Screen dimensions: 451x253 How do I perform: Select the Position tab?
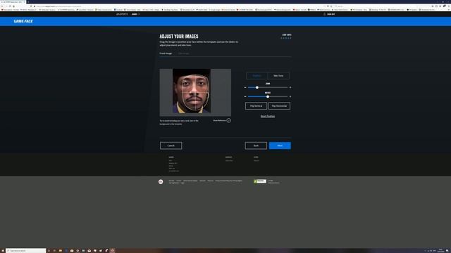(257, 76)
